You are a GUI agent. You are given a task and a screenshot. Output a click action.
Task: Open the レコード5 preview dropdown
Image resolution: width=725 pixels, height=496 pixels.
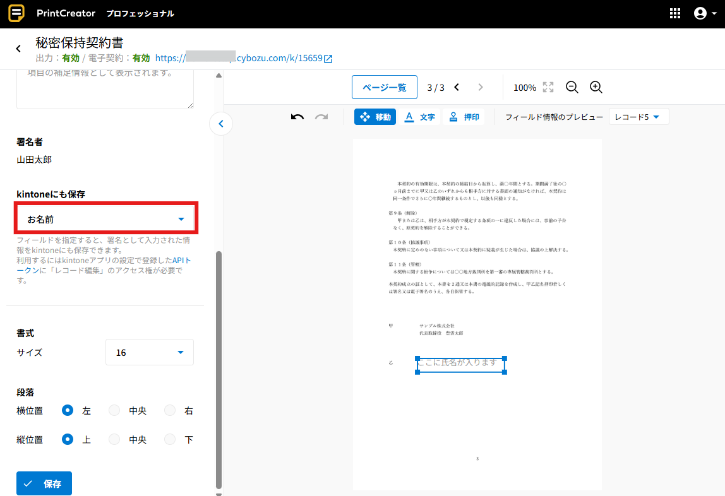[x=638, y=117]
